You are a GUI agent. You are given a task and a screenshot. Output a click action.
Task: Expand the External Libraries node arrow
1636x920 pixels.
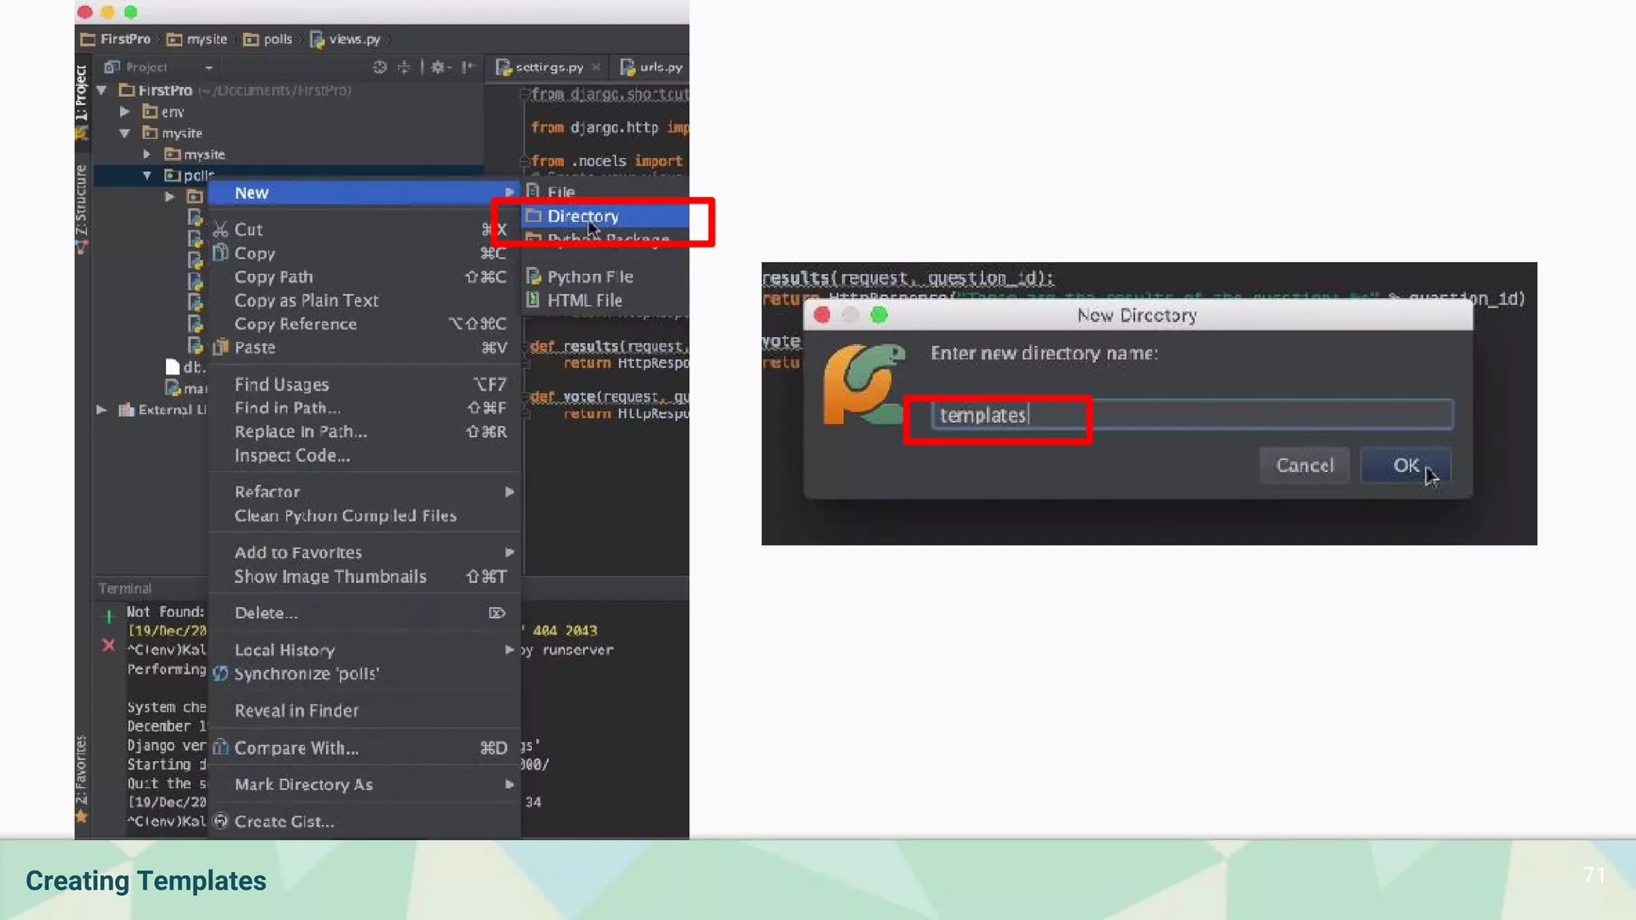[x=101, y=410]
